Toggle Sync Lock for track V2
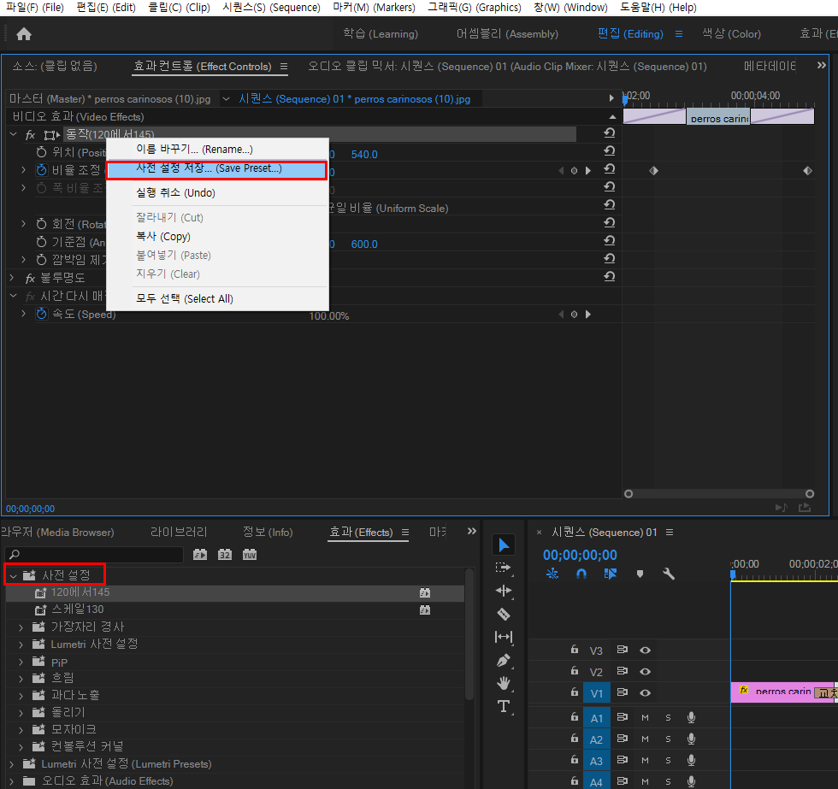Image resolution: width=838 pixels, height=789 pixels. pyautogui.click(x=623, y=671)
